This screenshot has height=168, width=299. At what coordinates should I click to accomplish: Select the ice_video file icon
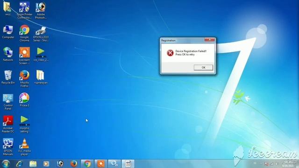(x=41, y=54)
